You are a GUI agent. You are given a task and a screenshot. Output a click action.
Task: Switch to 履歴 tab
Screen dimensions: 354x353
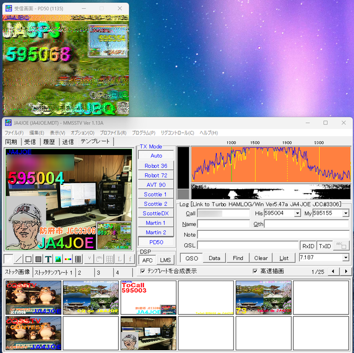49,142
